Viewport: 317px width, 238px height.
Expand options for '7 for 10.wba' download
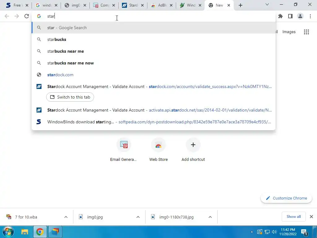tap(66, 217)
